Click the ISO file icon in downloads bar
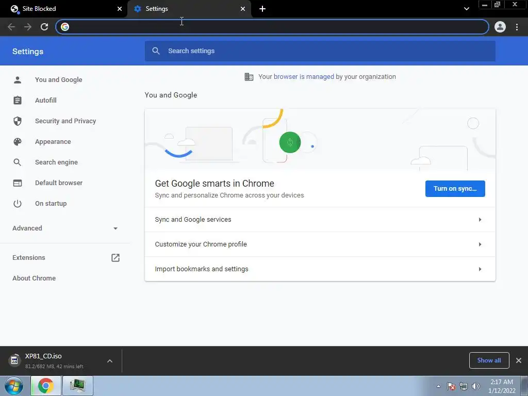 (14, 360)
